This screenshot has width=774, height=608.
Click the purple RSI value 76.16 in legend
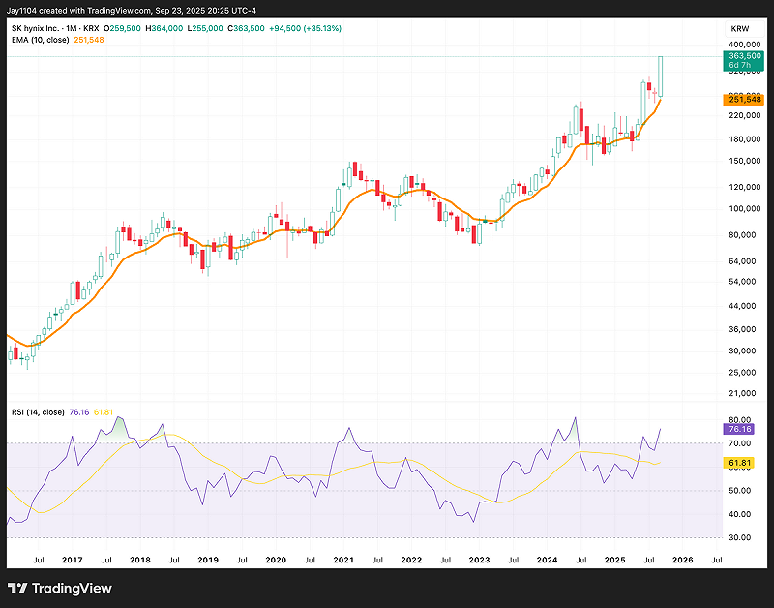pyautogui.click(x=79, y=411)
